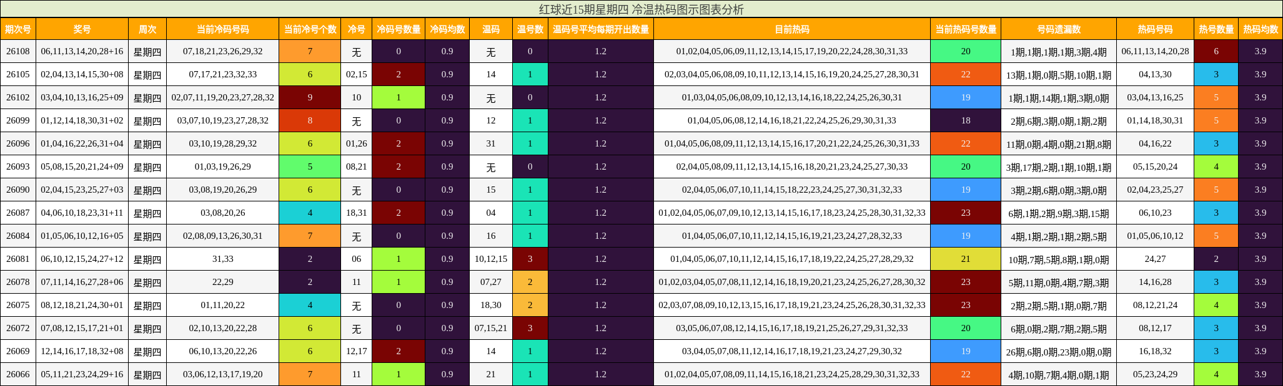Select hot numbers cell 24,27
Image resolution: width=1283 pixels, height=386 pixels.
tap(1156, 259)
